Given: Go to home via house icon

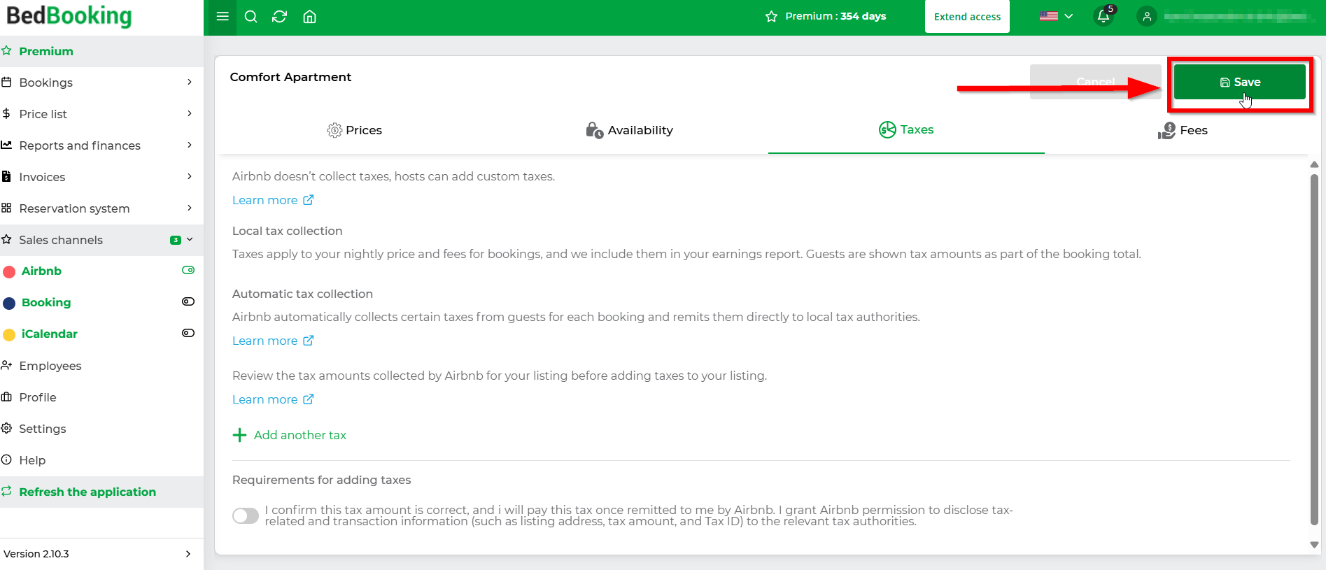Looking at the screenshot, I should pos(309,16).
